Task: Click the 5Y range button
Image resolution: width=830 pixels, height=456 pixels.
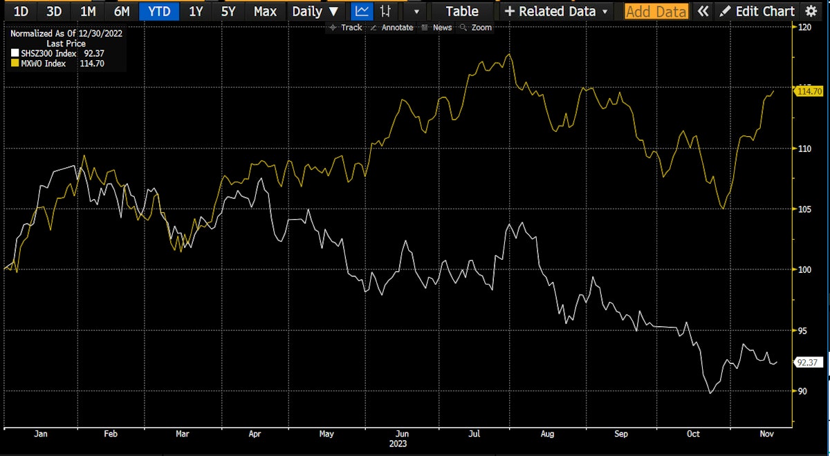Action: point(228,11)
